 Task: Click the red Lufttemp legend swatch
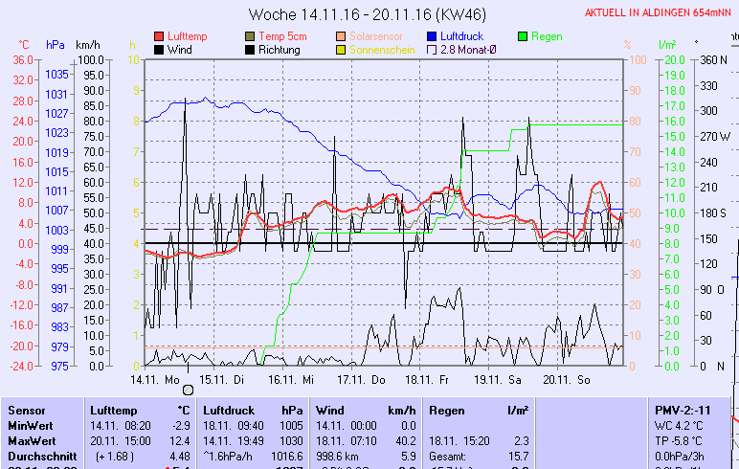coord(159,36)
